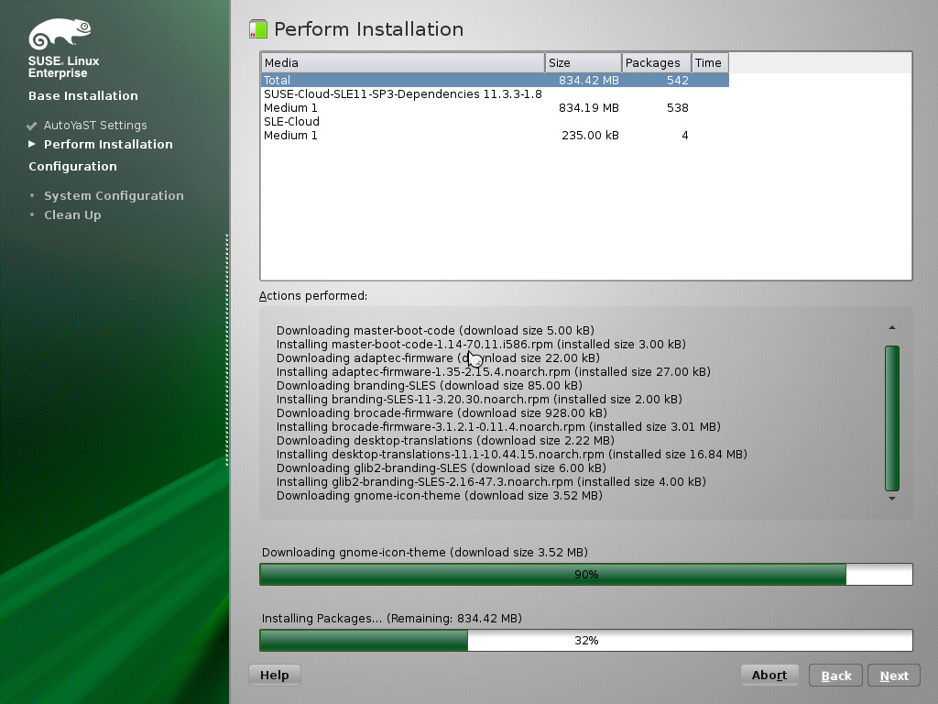The width and height of the screenshot is (938, 704).
Task: Click the Installing Packages progress bar
Action: (586, 640)
